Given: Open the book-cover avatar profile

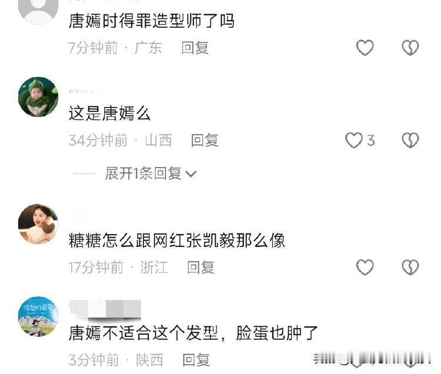Looking at the screenshot, I should (x=38, y=316).
